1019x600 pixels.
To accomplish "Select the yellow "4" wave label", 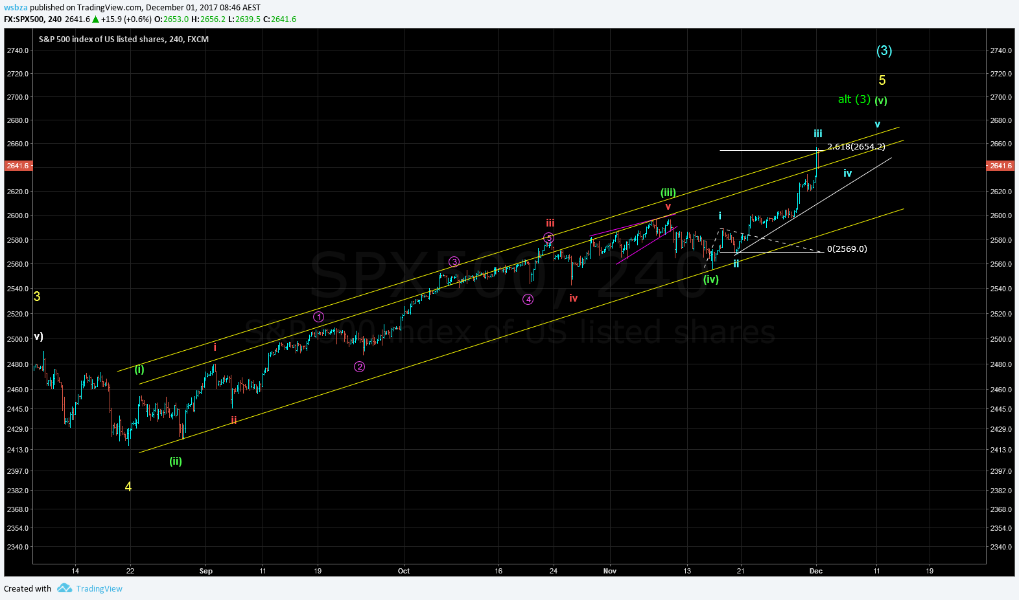I will 128,487.
